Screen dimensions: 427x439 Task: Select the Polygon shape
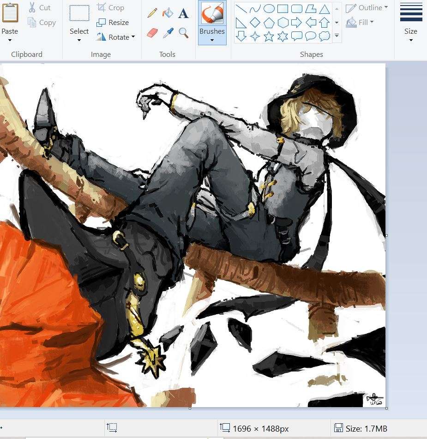pos(310,9)
